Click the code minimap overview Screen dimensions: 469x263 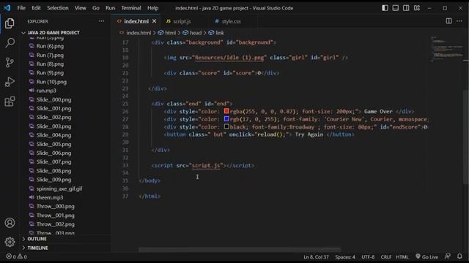click(446, 49)
